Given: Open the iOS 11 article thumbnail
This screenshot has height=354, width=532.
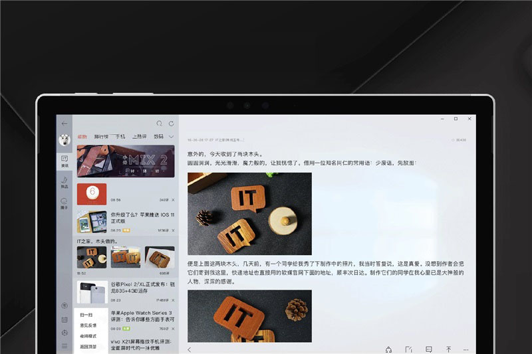Looking at the screenshot, I should coord(92,222).
